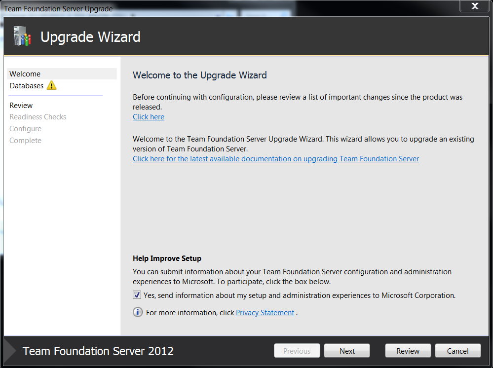The height and width of the screenshot is (368, 493).
Task: Click the Team Foundation Server wizard icon
Action: coord(22,36)
